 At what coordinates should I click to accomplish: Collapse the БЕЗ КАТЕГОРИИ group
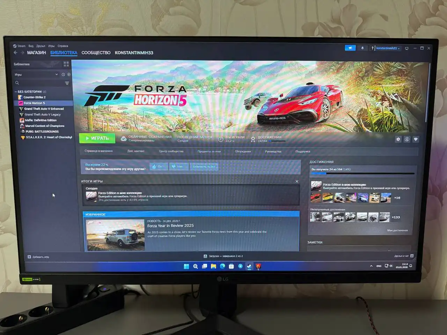click(16, 91)
